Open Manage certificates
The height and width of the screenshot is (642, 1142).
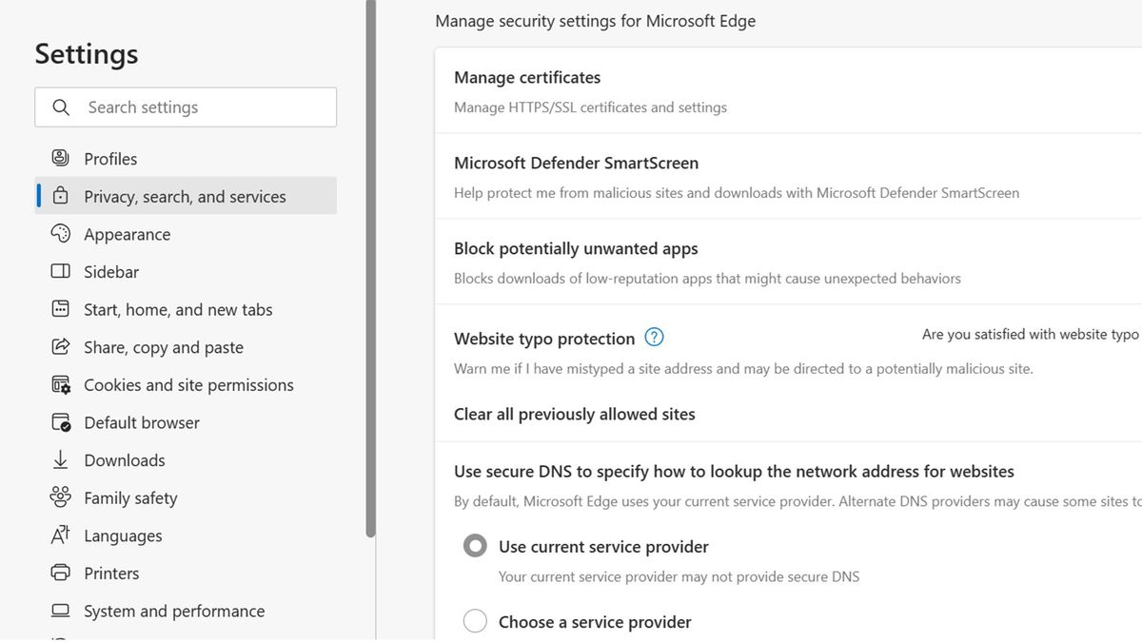527,77
